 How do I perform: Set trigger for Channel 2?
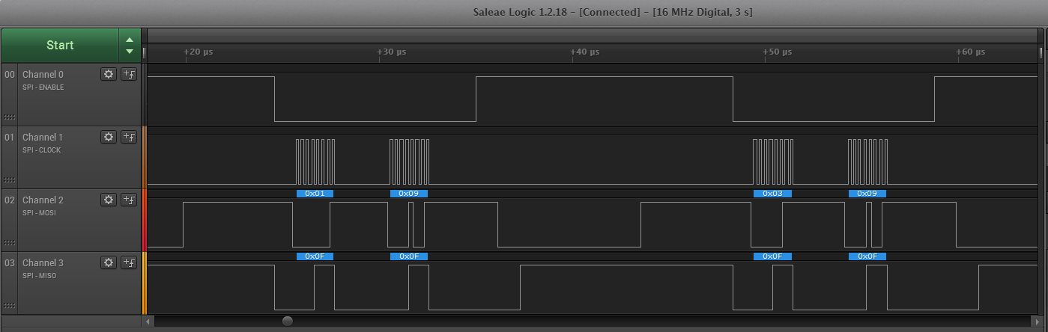point(129,200)
